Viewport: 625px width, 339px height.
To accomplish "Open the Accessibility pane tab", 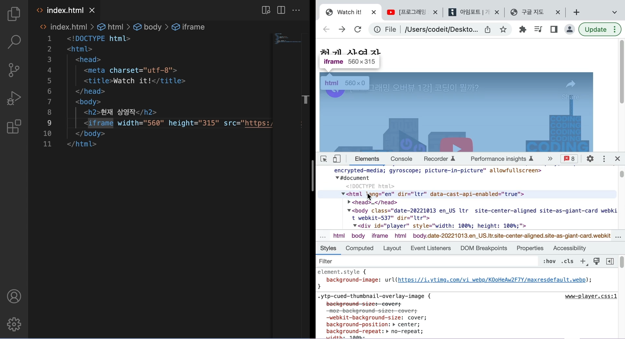I will point(569,248).
